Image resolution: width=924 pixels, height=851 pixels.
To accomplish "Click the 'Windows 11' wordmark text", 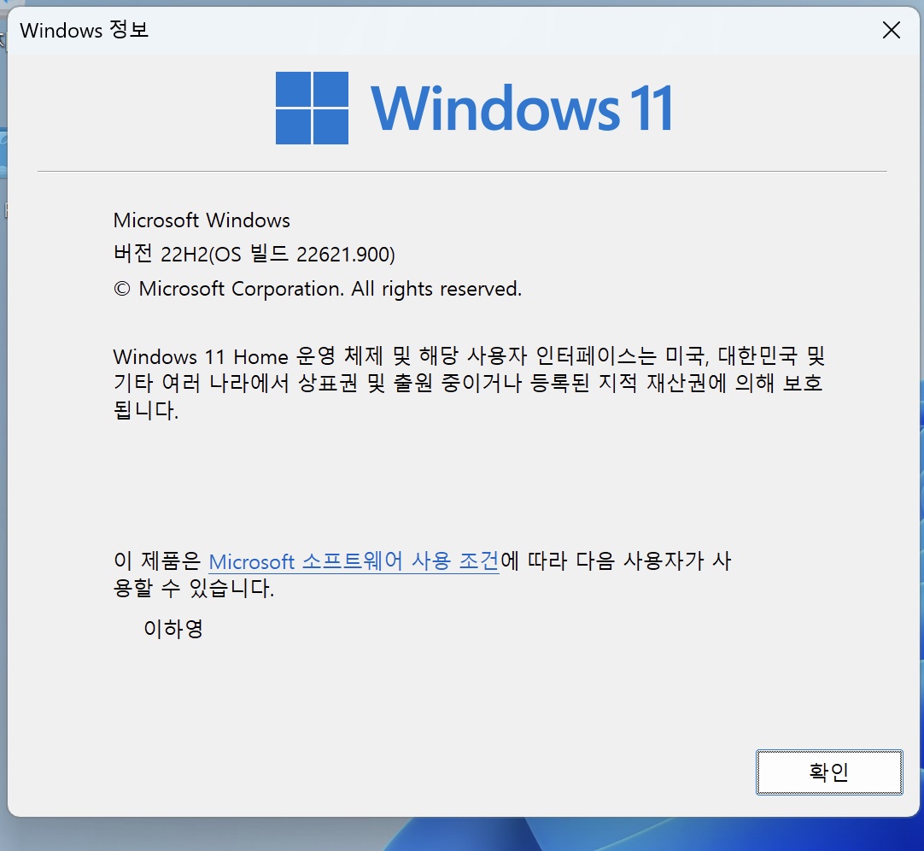I will [522, 108].
